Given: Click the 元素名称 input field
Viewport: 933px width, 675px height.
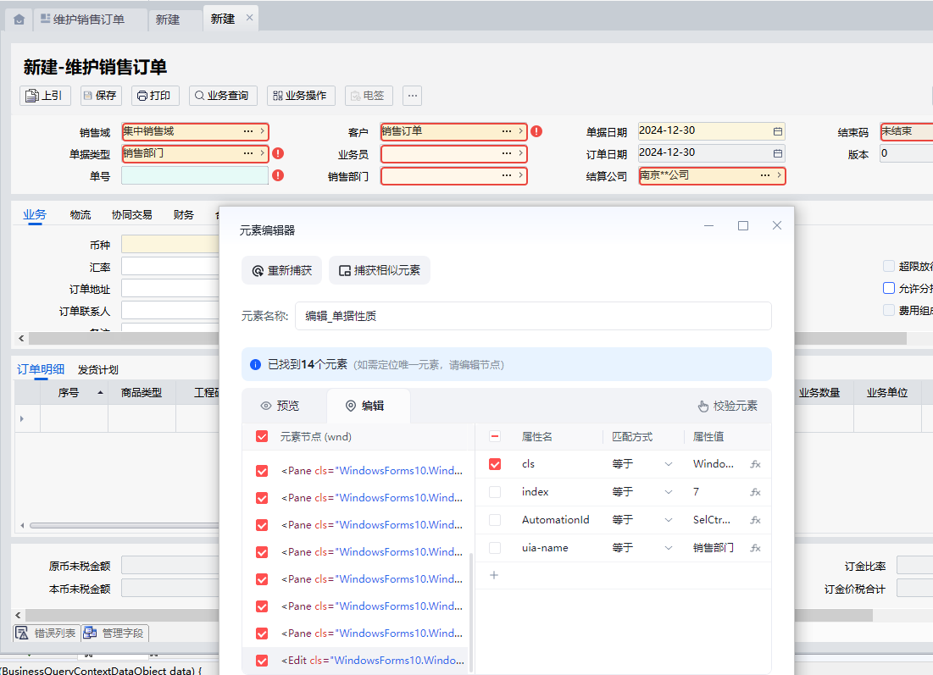Looking at the screenshot, I should [x=532, y=316].
